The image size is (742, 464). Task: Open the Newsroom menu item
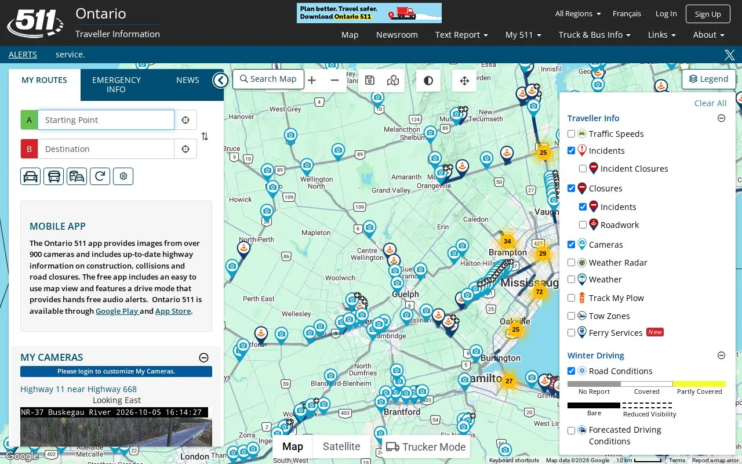click(x=397, y=35)
